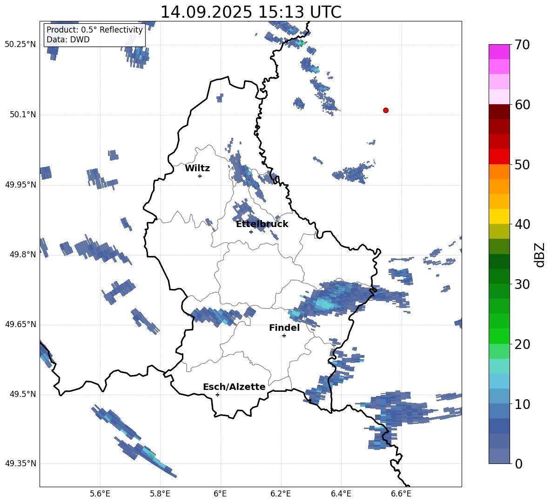This screenshot has height=503, width=551.
Task: Click the 5.8°E longitude label
Action: click(160, 494)
